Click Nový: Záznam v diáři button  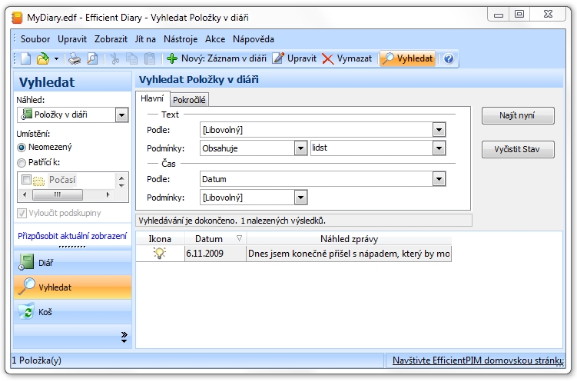(216, 58)
